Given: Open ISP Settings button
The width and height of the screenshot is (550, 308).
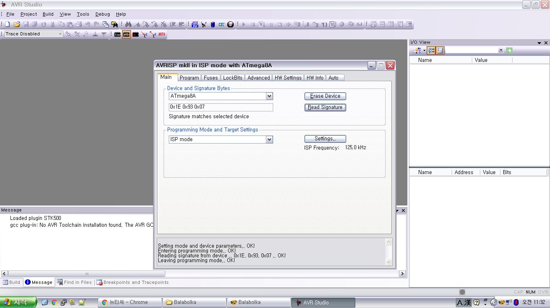Looking at the screenshot, I should (325, 139).
